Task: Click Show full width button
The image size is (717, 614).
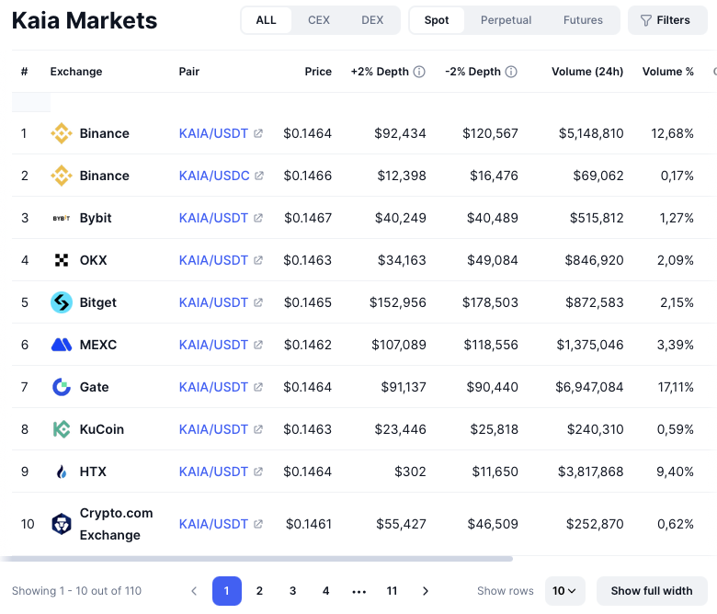Action: (652, 591)
